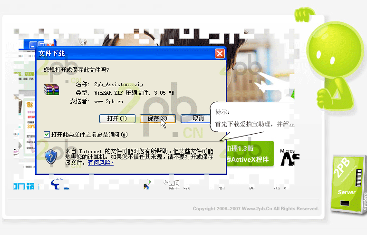
Task: Click the sender www.2pb.cn text
Action: pyautogui.click(x=108, y=101)
